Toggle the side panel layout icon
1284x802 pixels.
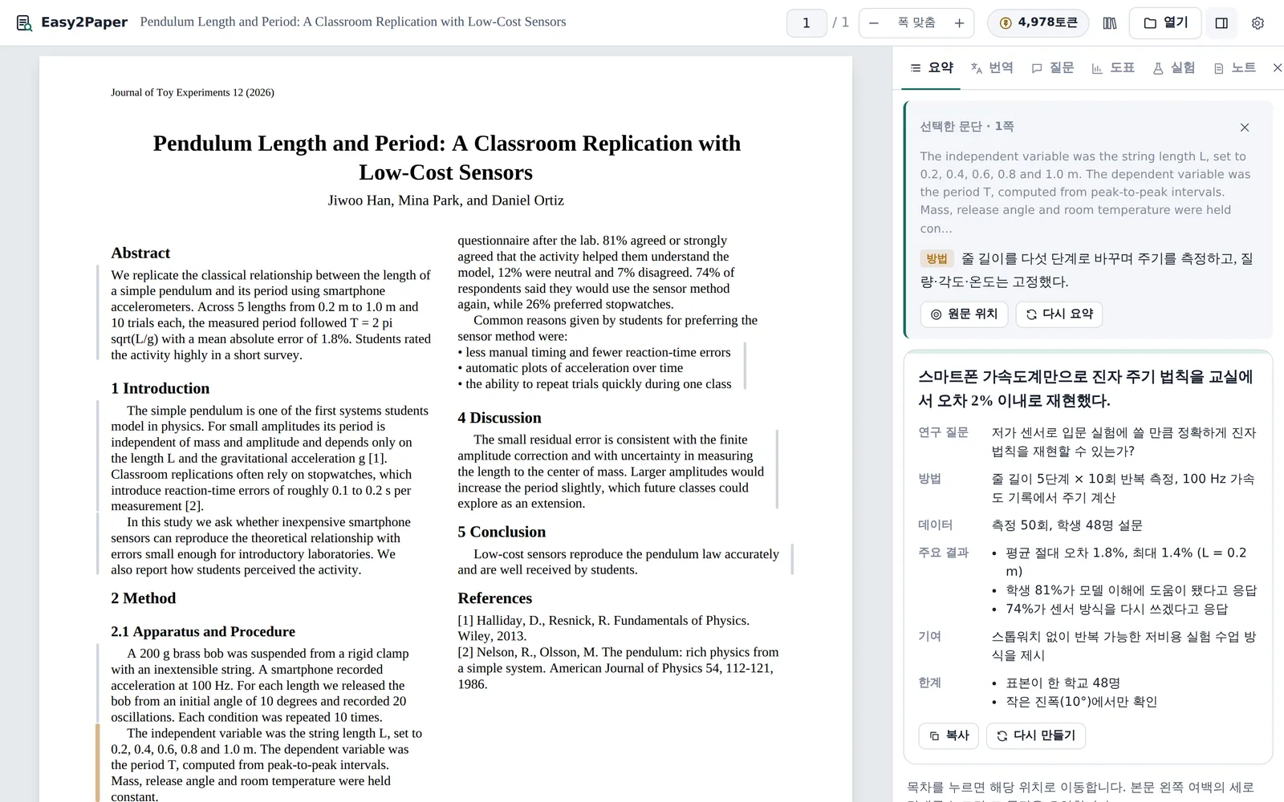(1221, 23)
